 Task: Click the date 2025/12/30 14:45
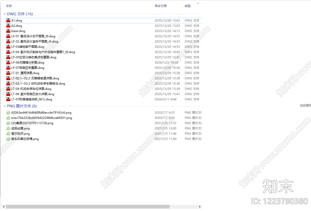pos(167,52)
